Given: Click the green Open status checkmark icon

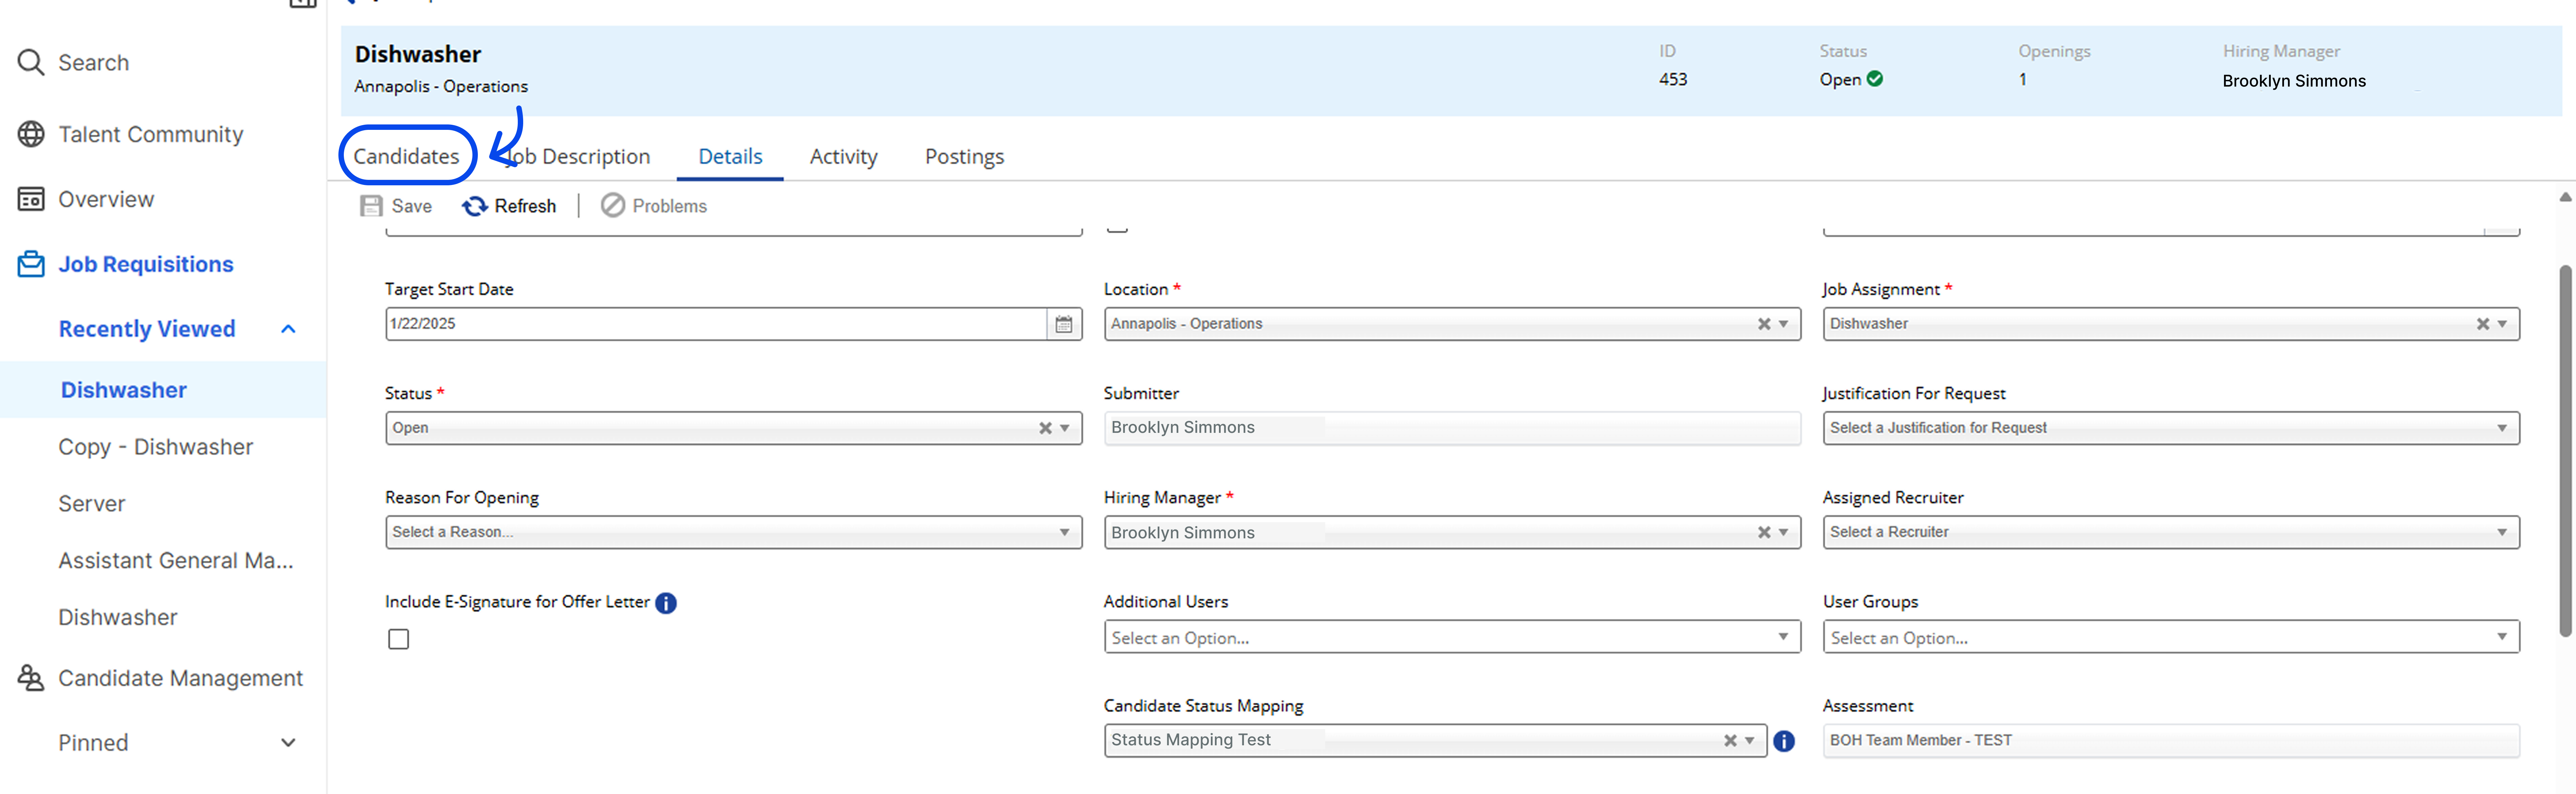Looking at the screenshot, I should click(x=1875, y=79).
